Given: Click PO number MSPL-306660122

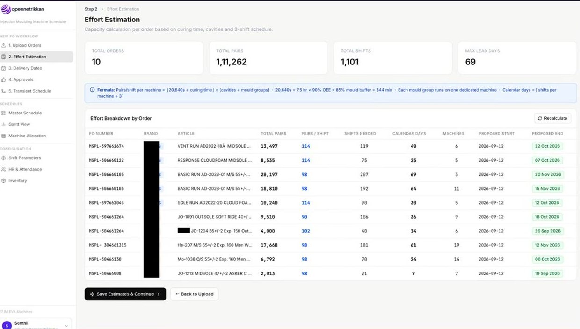Looking at the screenshot, I should coord(107,160).
